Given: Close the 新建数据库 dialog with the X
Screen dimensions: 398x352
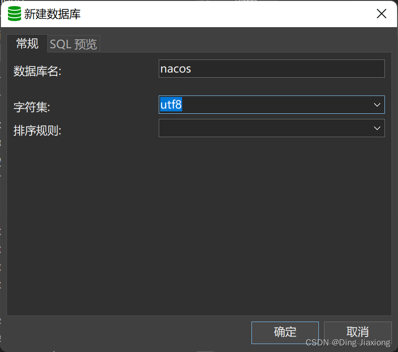Looking at the screenshot, I should (382, 14).
